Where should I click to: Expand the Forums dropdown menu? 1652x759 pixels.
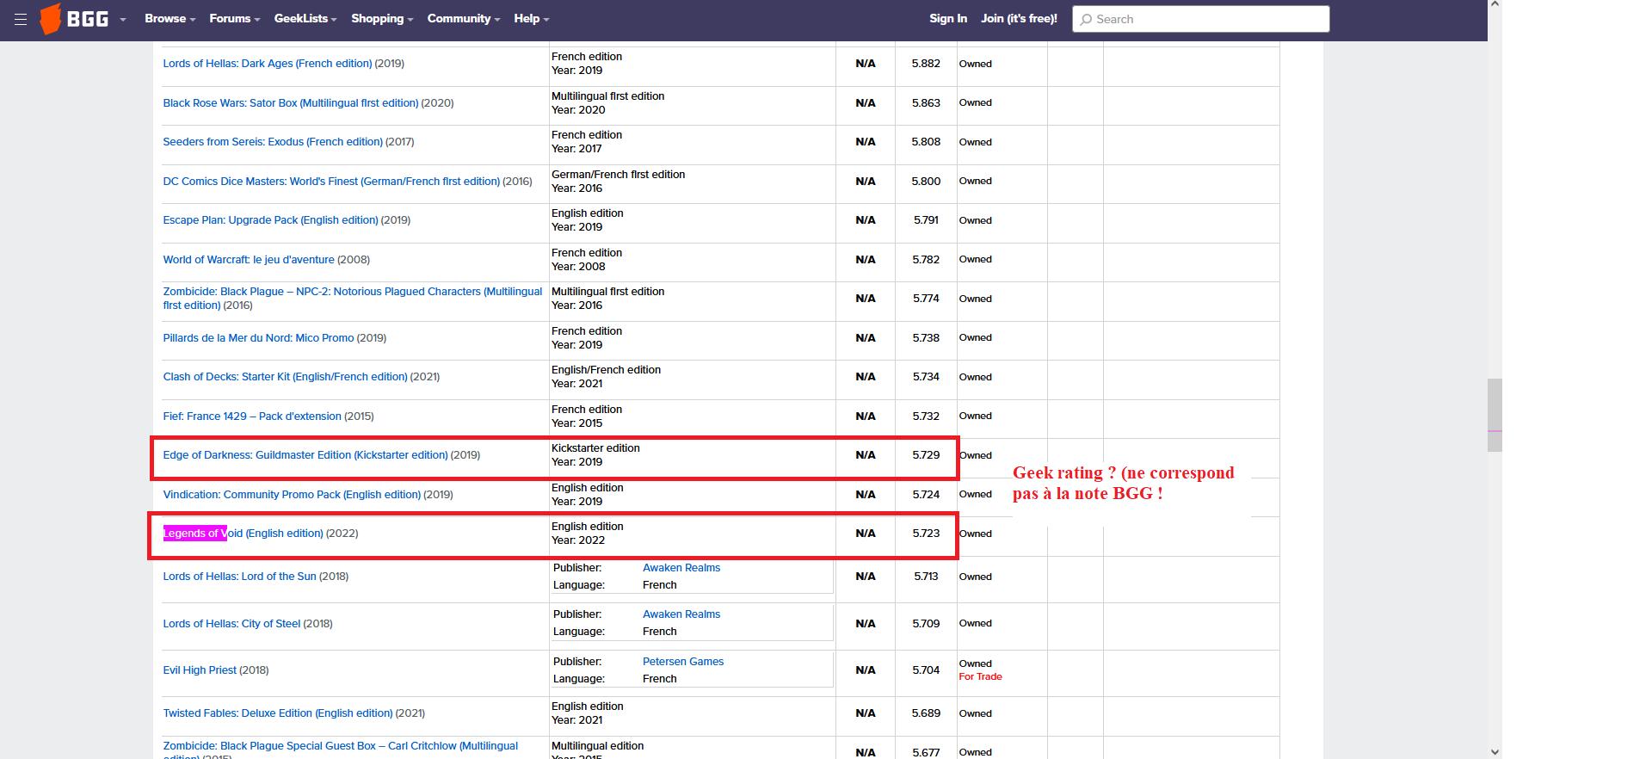click(234, 19)
